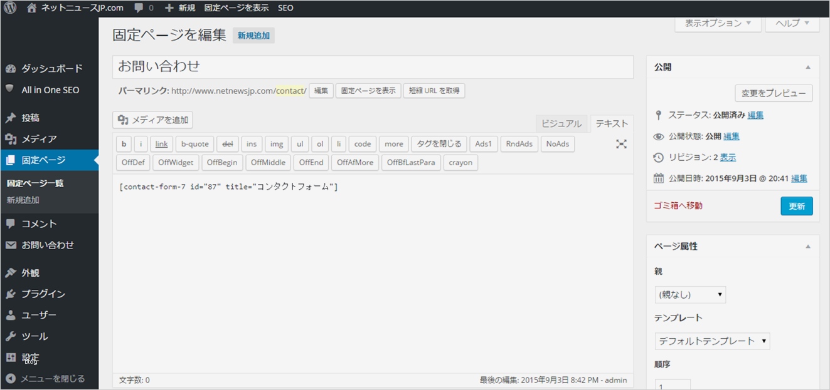Click the ユーザー person icon in sidebar

coord(10,316)
